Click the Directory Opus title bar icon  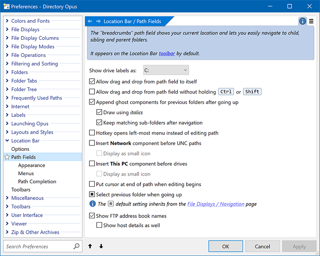[x=6, y=6]
